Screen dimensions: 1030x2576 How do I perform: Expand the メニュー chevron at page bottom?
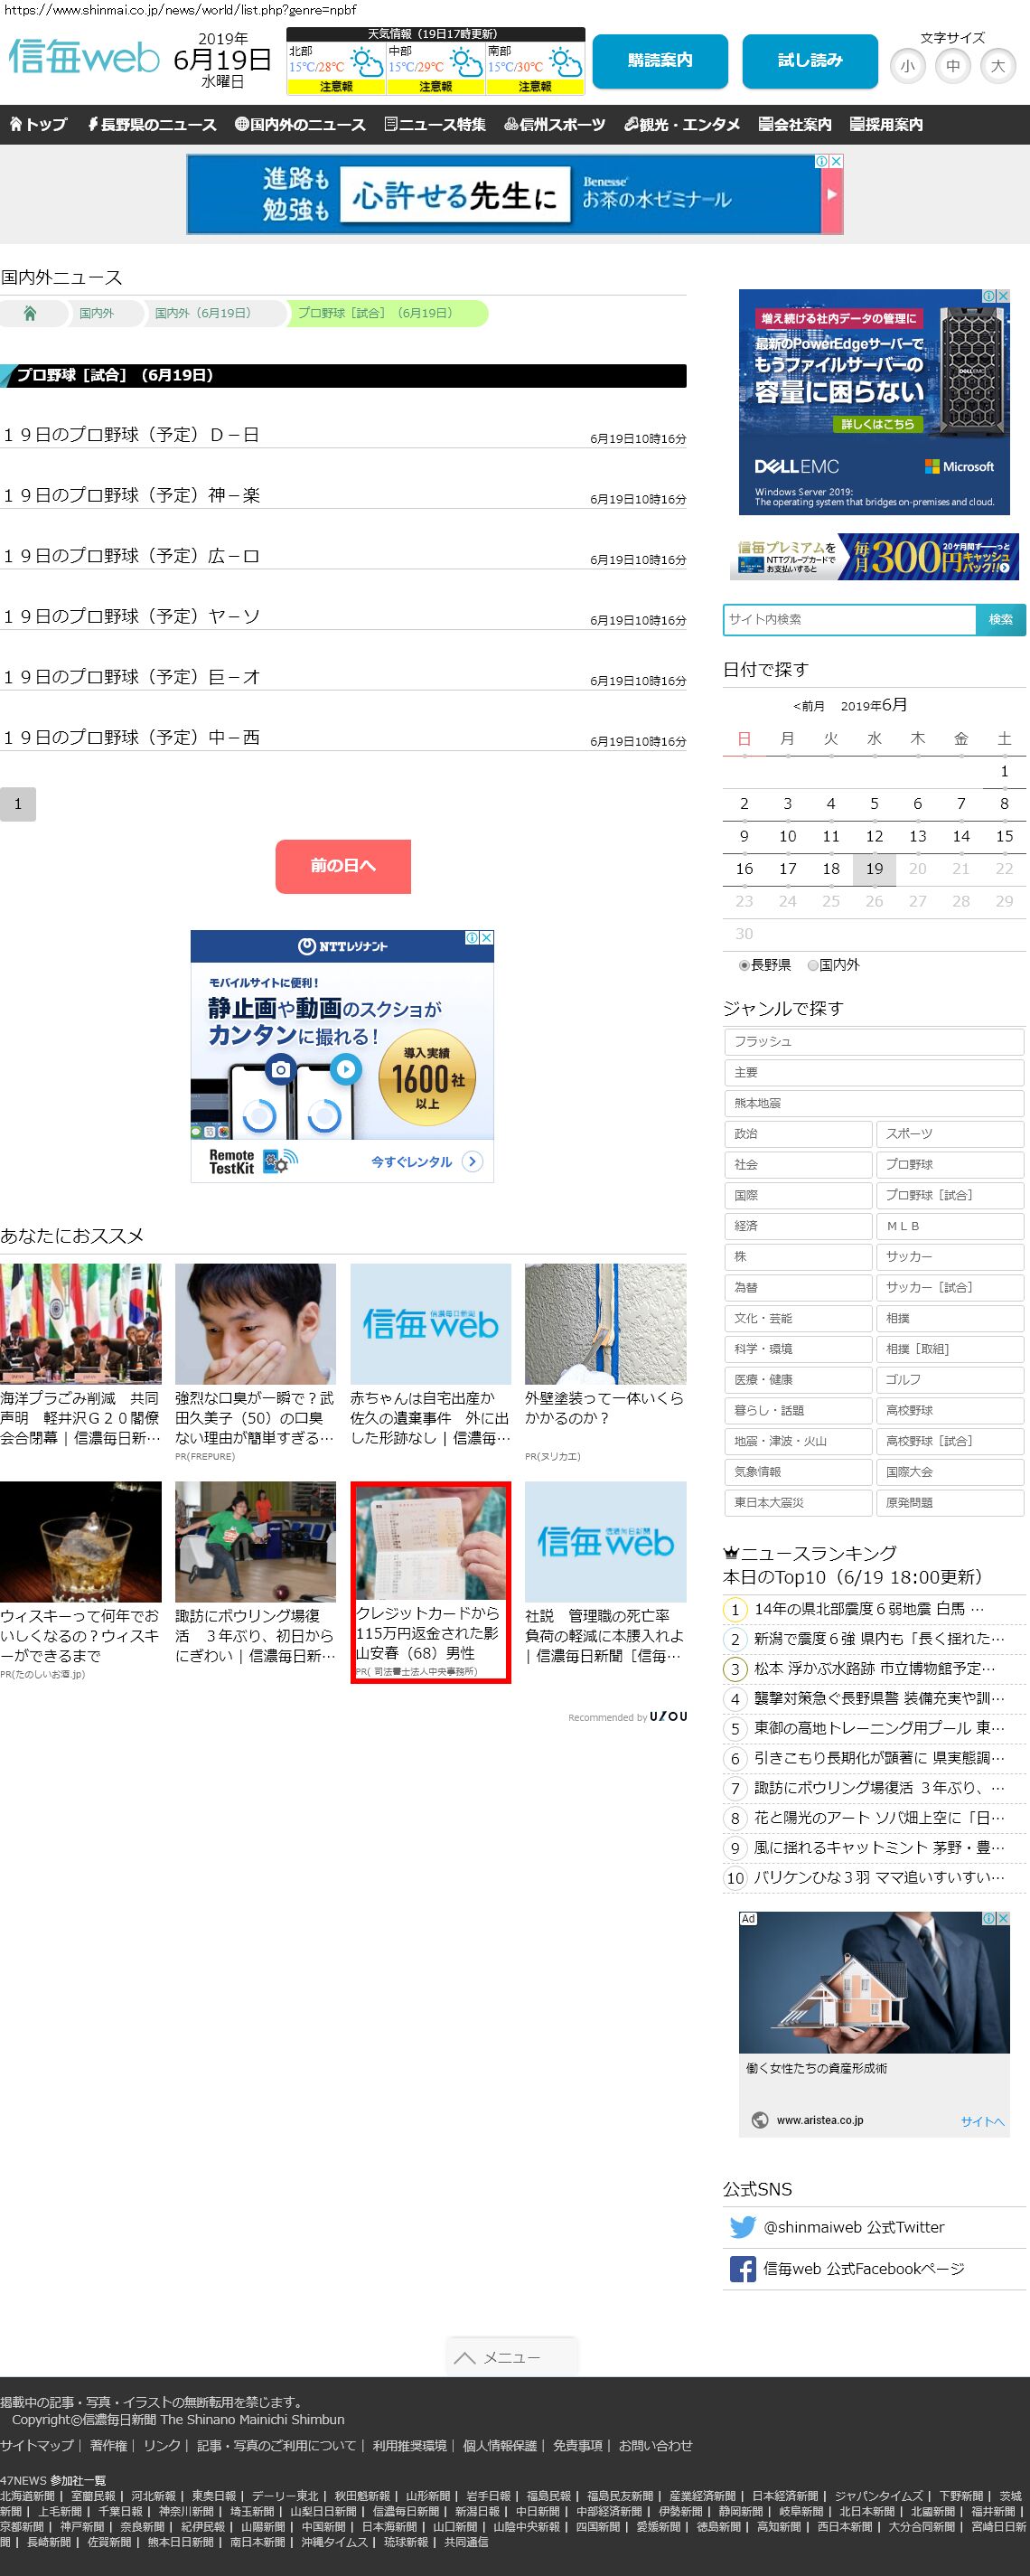pos(511,2357)
